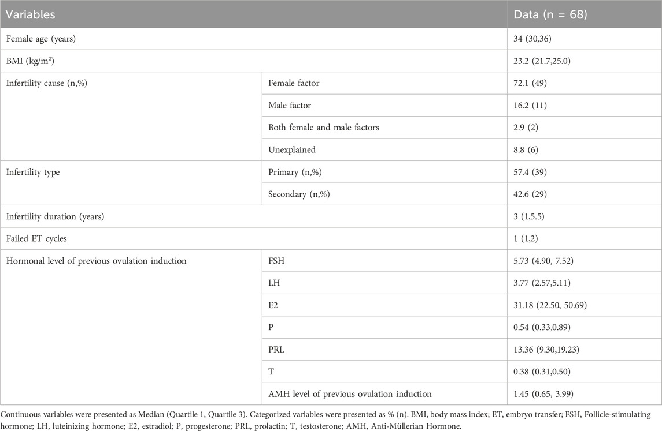
Task: Select the Infertility cause (n,%) cell
Action: coord(46,83)
